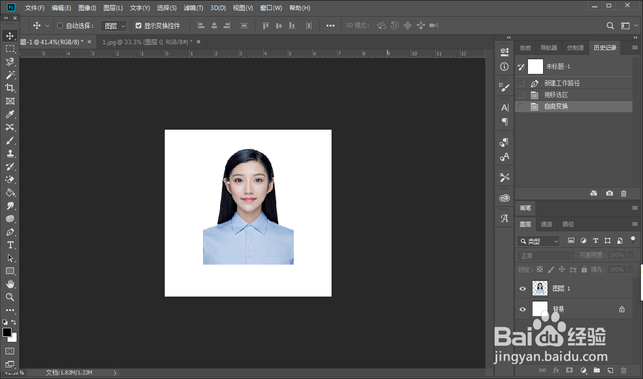Image resolution: width=643 pixels, height=379 pixels.
Task: Select the 自由变换 history state
Action: [x=574, y=106]
